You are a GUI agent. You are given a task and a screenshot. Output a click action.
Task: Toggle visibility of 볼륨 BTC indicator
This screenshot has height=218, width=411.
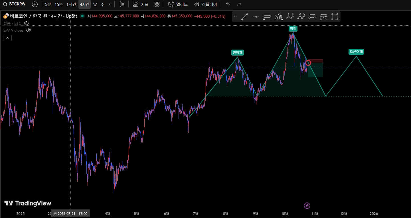(26, 23)
